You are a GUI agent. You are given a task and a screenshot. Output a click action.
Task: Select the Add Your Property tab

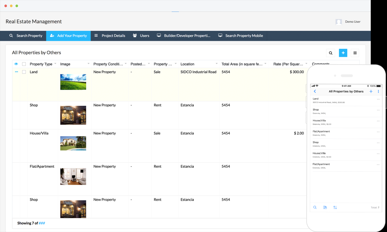pyautogui.click(x=68, y=36)
